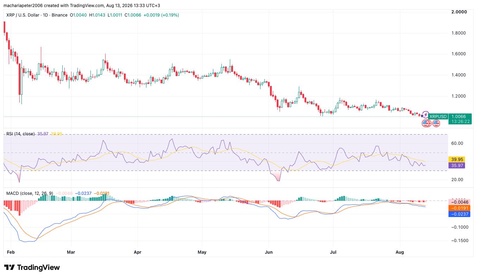Click the 1.8000 price axis label
The width and height of the screenshot is (477, 278).
(459, 33)
